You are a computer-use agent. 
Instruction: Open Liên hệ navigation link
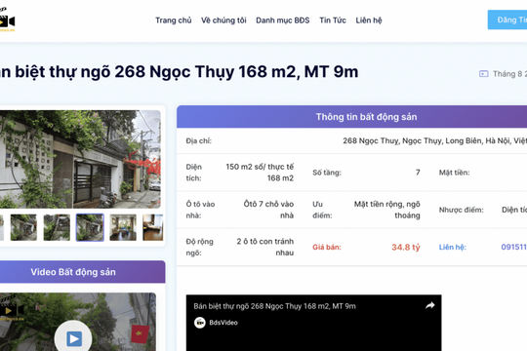pyautogui.click(x=369, y=20)
